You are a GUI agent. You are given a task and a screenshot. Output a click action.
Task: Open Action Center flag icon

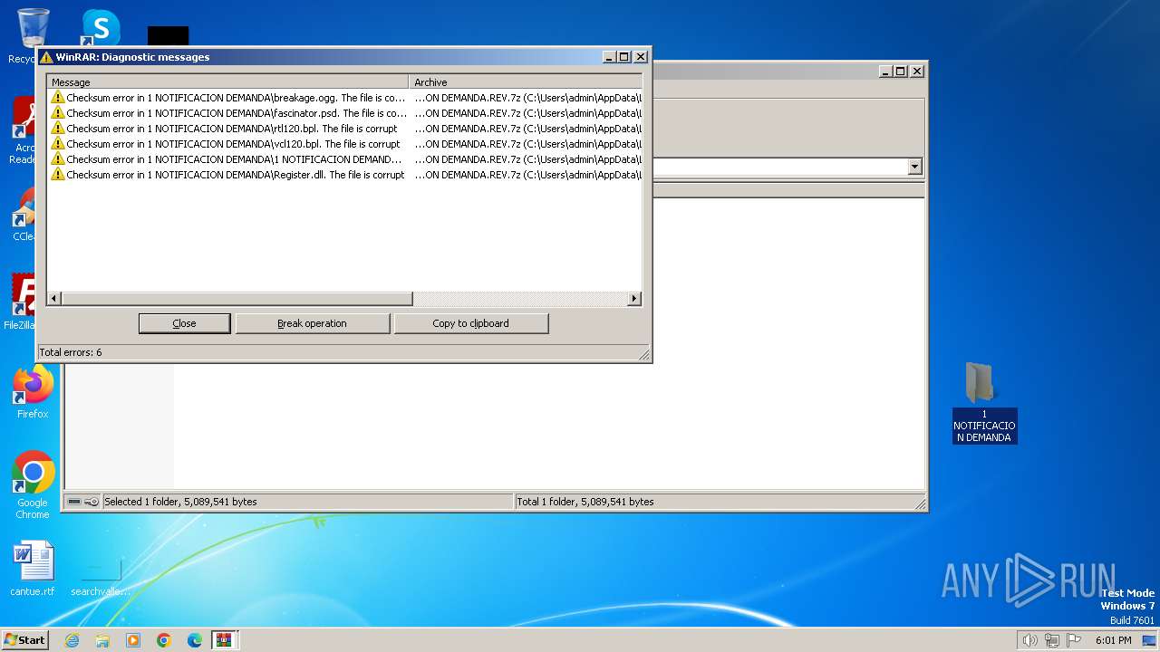click(x=1075, y=640)
